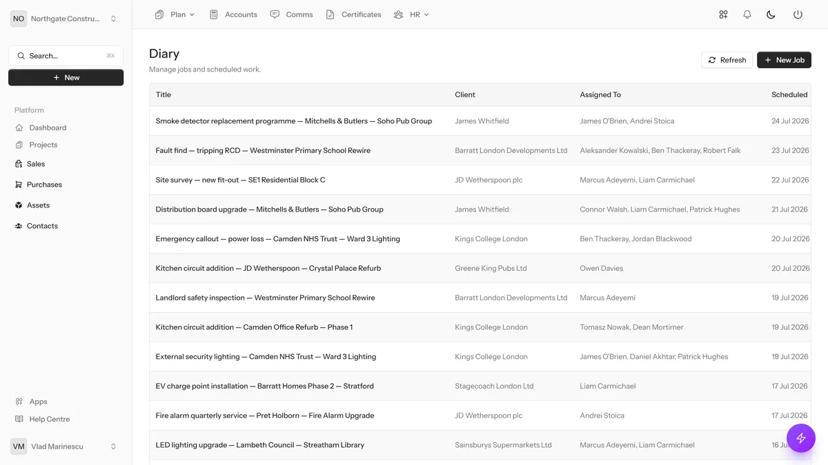Screen dimensions: 828x465
Task: Click the 24 Jul 2026 scheduled date
Action: [790, 121]
